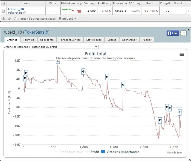Click the -16 785 € profit value

click(x=151, y=11)
